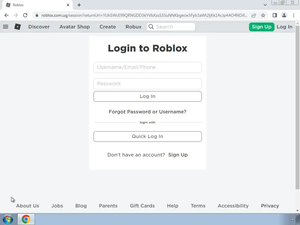Open Gift Cards footer link
The height and width of the screenshot is (225, 300).
tap(142, 206)
